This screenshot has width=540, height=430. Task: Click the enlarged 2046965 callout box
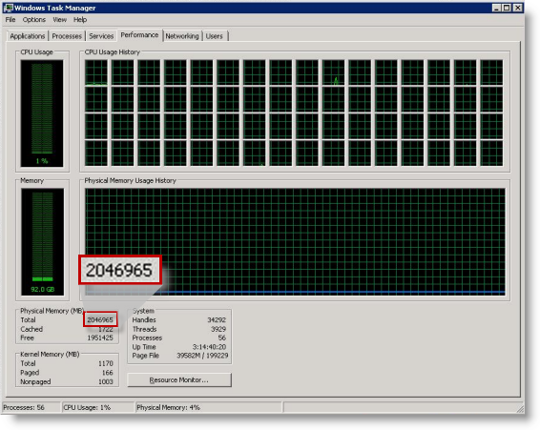click(x=120, y=270)
